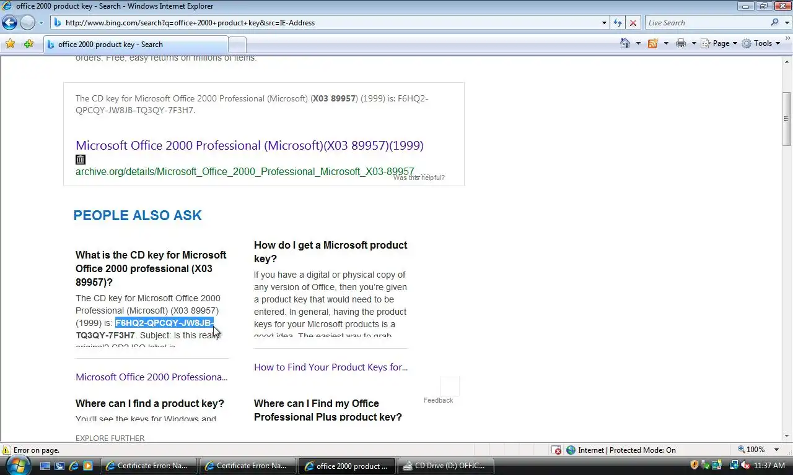
Task: Expand the Print options dropdown arrow
Action: click(x=694, y=43)
